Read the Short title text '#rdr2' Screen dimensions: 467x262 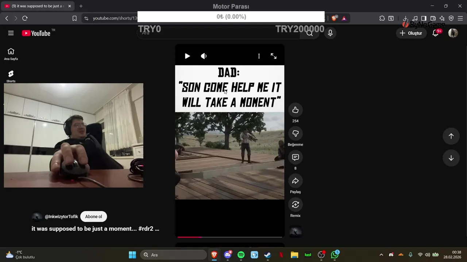click(x=146, y=229)
